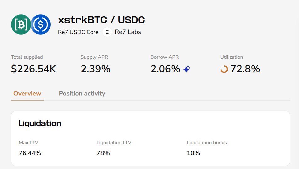Viewport: 299px width, 169px height.
Task: Open the Position activity tab
Action: 82,93
